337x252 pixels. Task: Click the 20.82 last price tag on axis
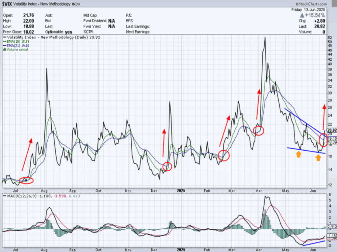331,130
